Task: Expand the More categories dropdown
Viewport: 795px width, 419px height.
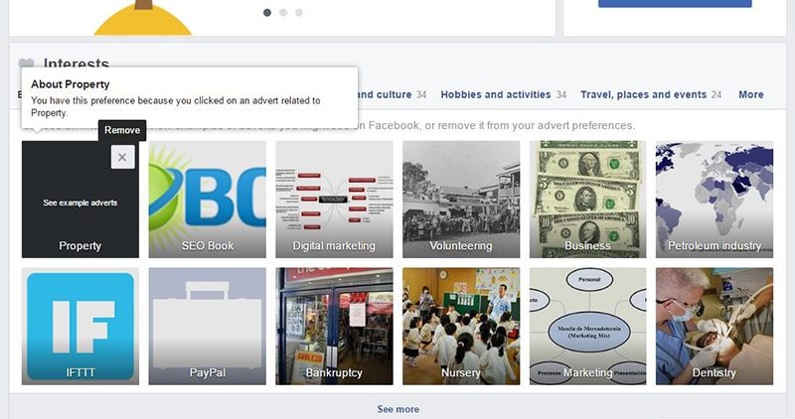Action: point(751,94)
